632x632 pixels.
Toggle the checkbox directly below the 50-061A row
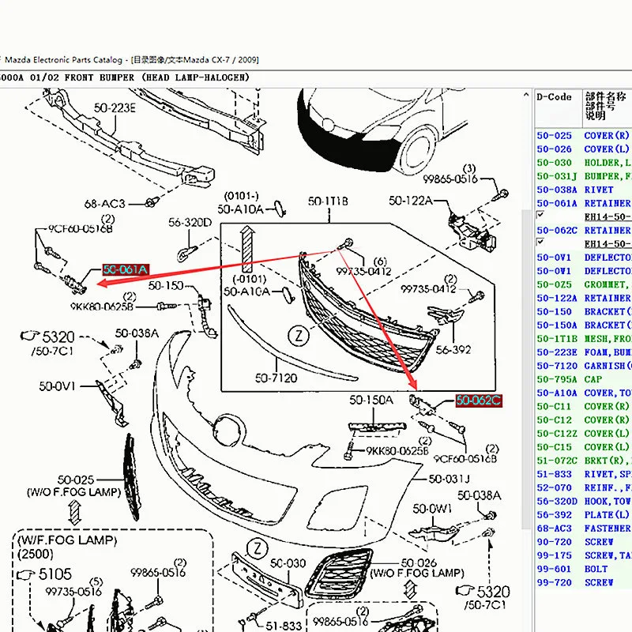pos(540,216)
